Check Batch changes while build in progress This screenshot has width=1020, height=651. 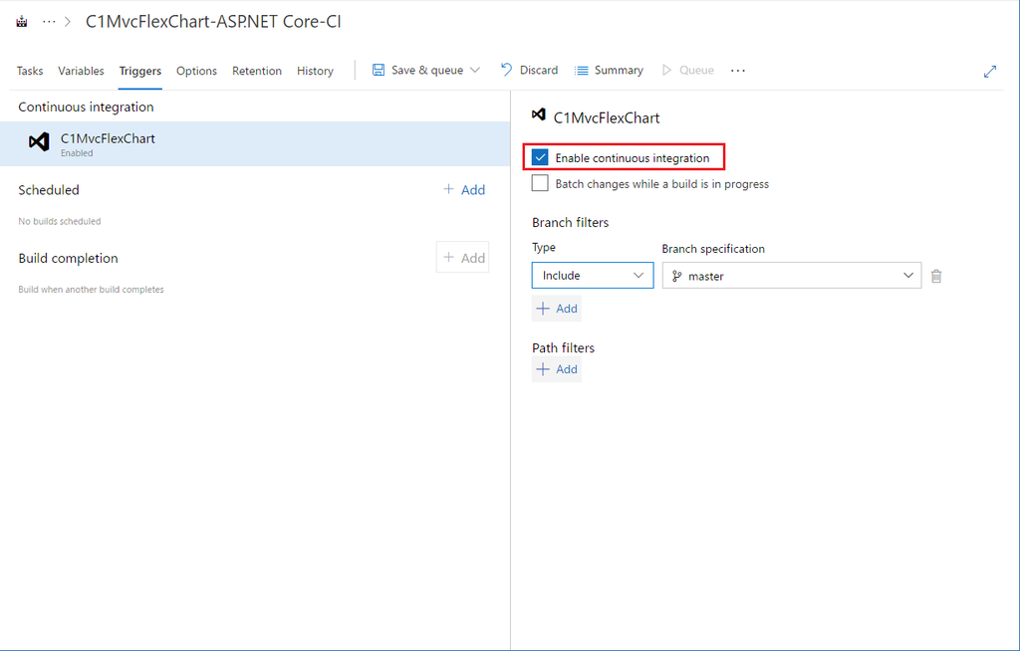540,183
